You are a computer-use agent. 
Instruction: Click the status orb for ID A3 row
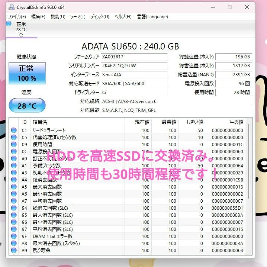pyautogui.click(x=14, y=173)
